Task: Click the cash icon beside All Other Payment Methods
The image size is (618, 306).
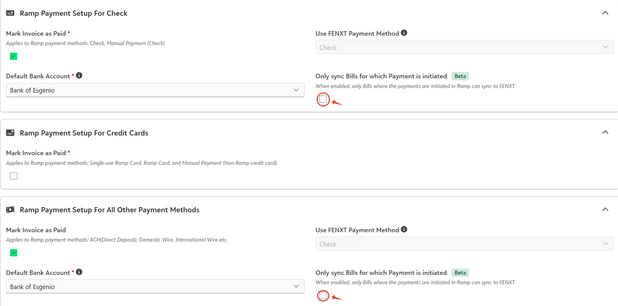Action: coord(10,210)
